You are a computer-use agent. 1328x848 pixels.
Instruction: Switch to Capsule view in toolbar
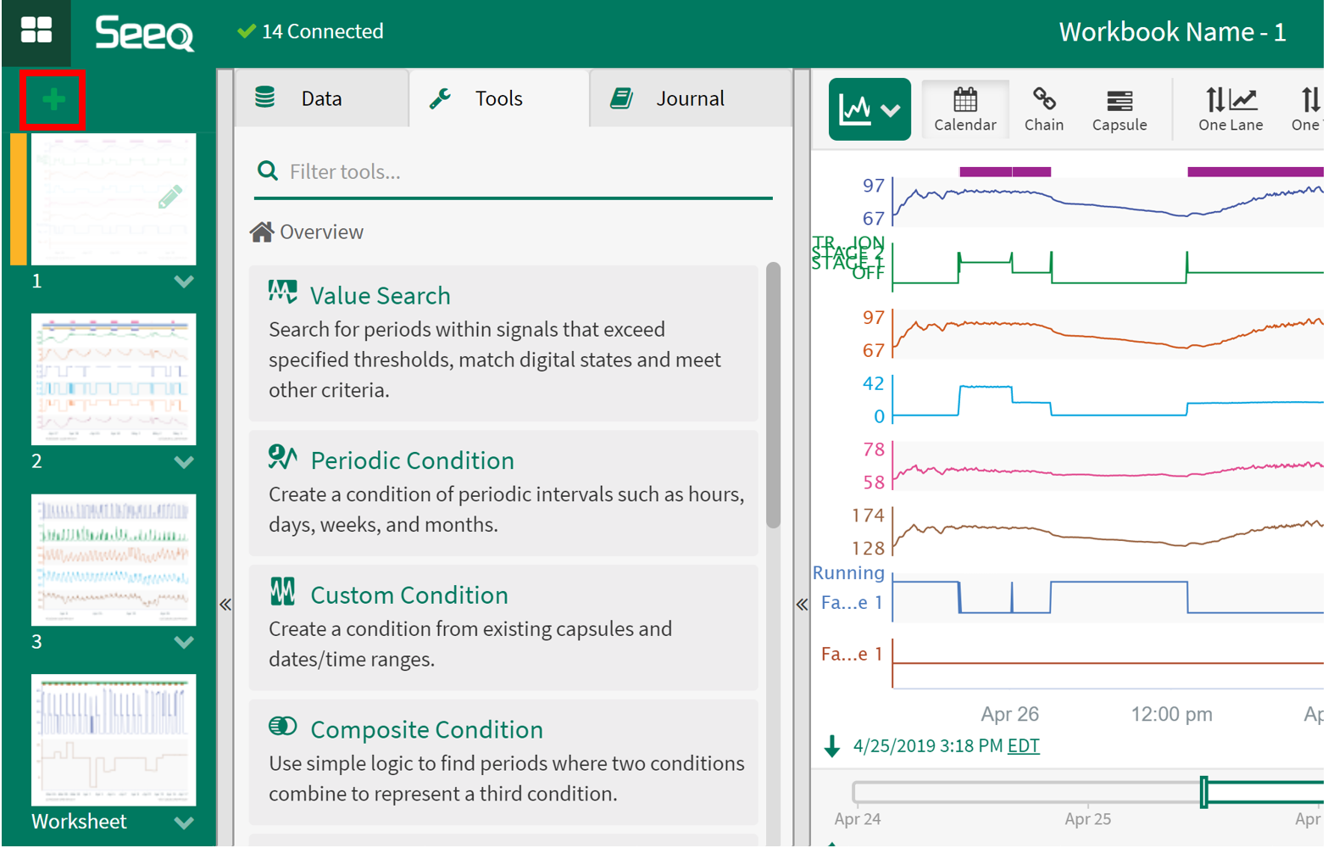1119,109
